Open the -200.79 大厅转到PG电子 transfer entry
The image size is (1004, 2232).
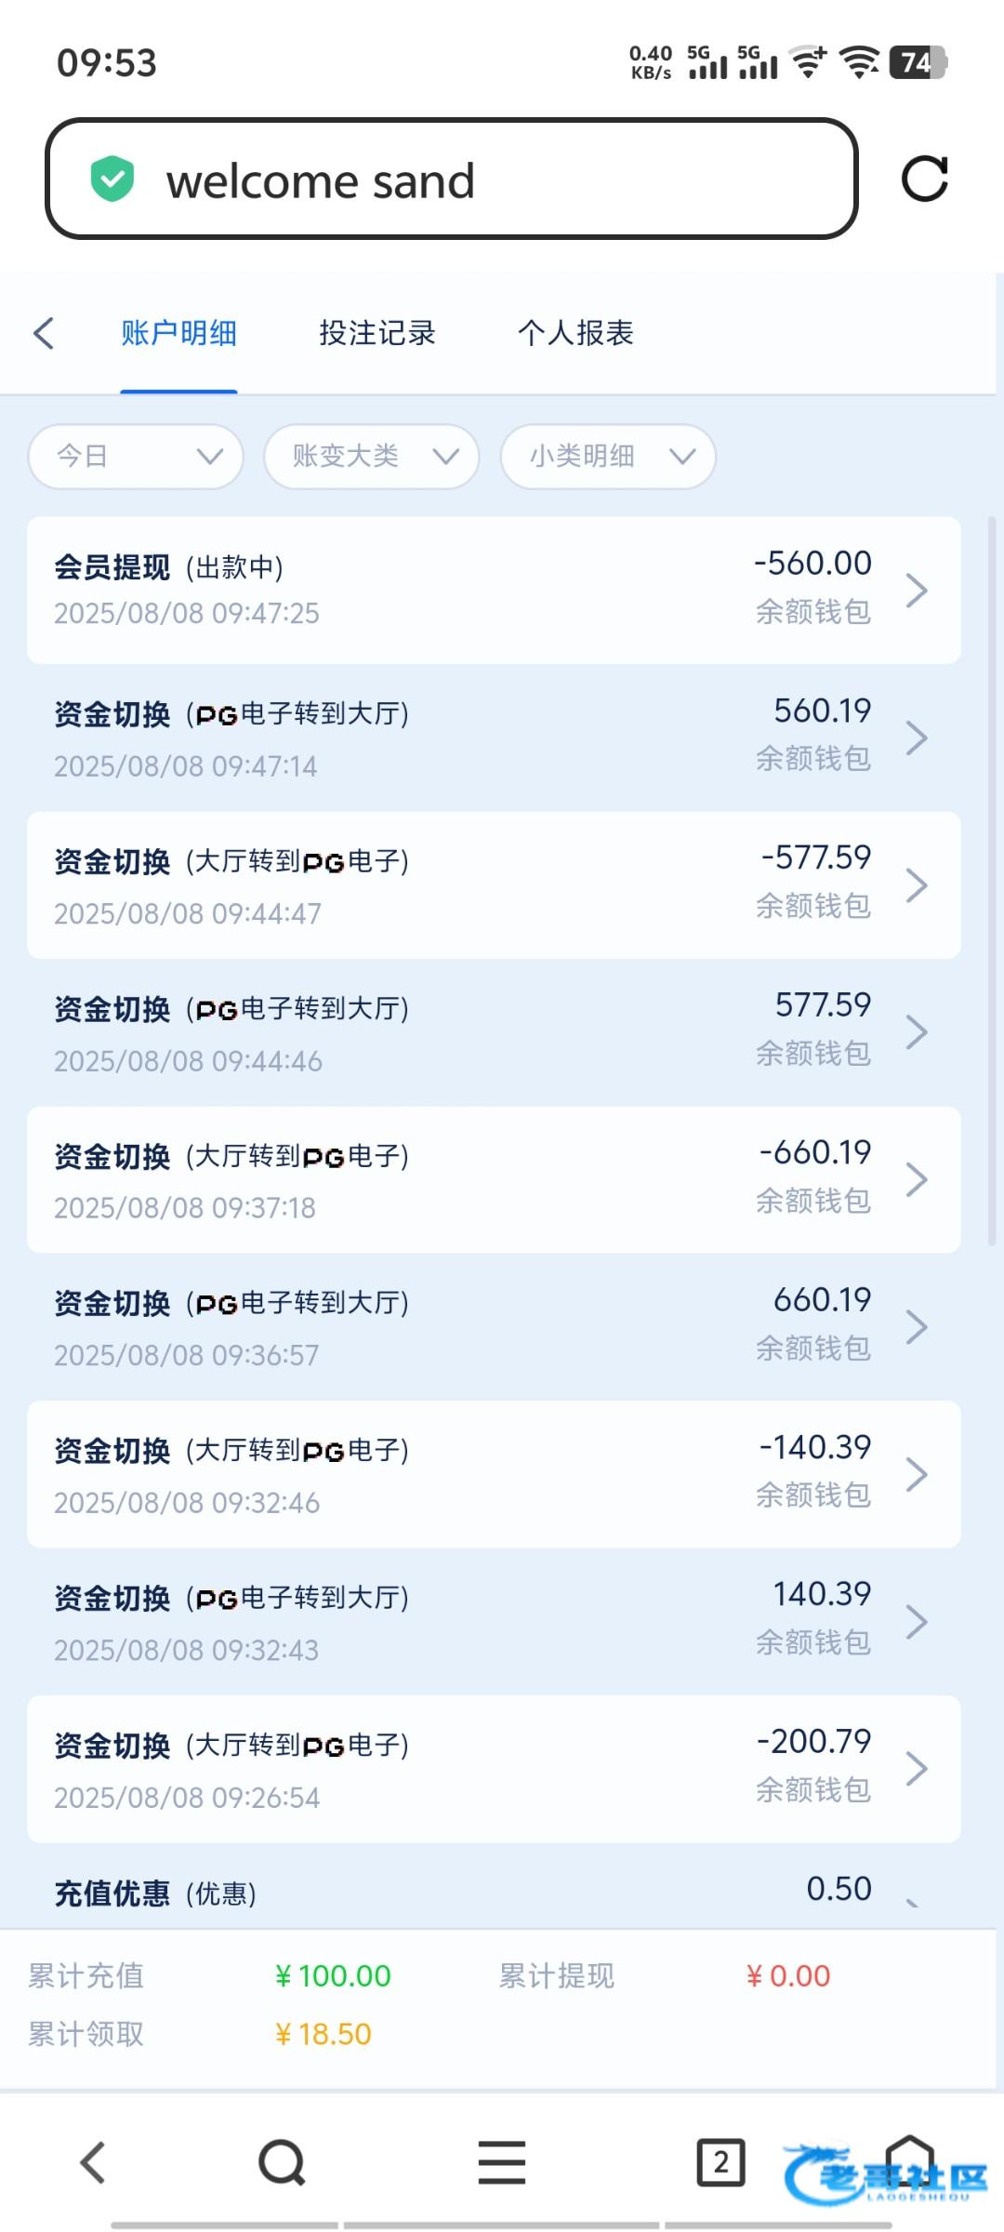coord(465,1769)
